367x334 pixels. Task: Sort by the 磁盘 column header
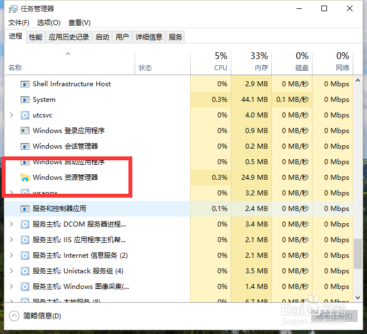(x=292, y=62)
